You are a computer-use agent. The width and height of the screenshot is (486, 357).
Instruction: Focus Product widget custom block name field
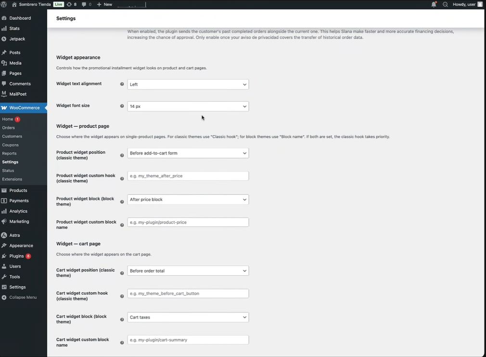[188, 222]
